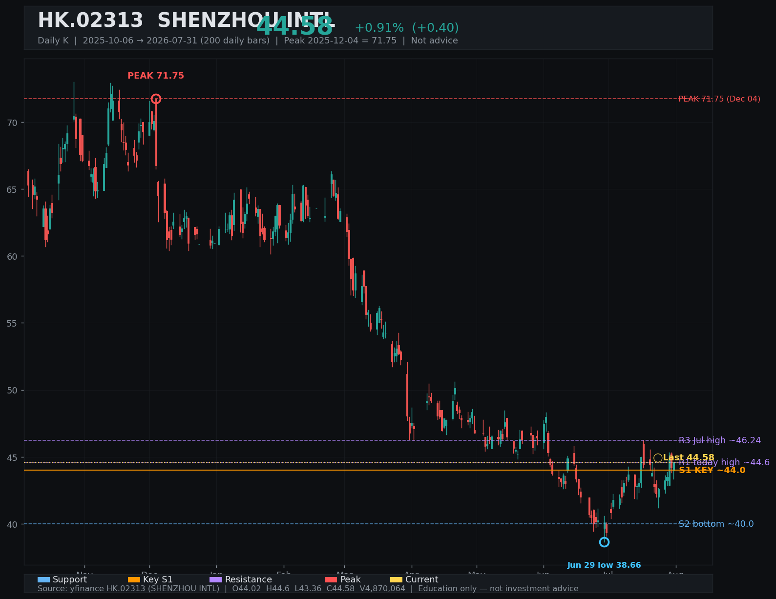Click the 45 tick on the price axis
Viewport: 776px width, 599px height.
click(x=12, y=457)
